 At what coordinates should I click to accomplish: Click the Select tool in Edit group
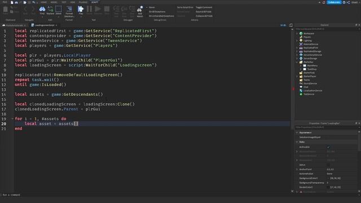pos(59,11)
